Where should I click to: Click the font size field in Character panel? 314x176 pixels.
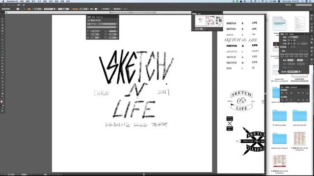95,31
